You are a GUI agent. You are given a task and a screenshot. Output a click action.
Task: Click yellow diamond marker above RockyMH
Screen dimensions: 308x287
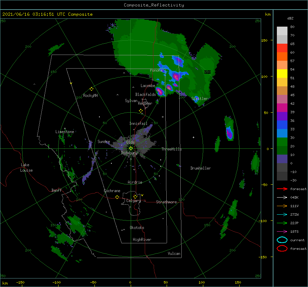tap(91, 89)
